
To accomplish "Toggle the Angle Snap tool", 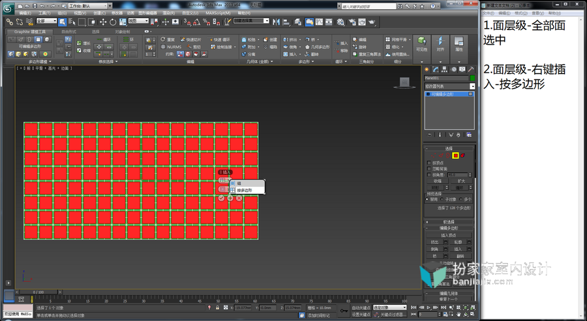I will click(x=196, y=22).
